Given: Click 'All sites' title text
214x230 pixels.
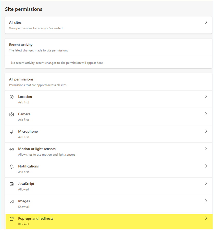Looking at the screenshot, I should 15,23.
